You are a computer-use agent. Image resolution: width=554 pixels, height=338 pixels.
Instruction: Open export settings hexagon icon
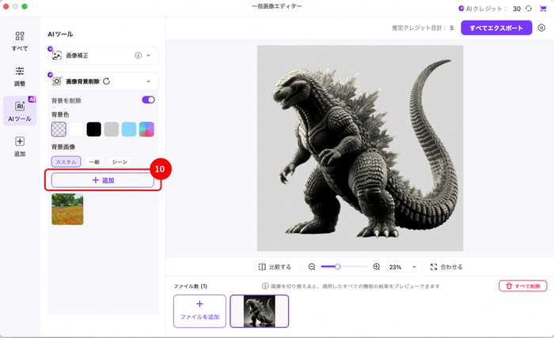[x=541, y=28]
